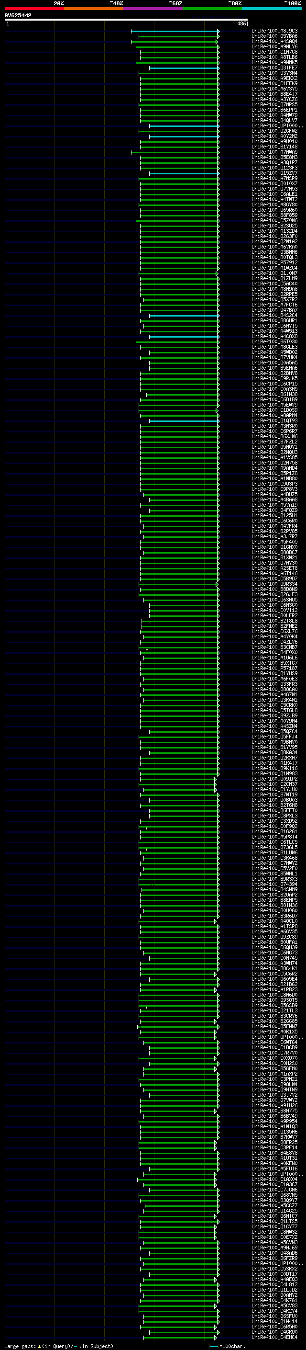
Task: Click the hit label UniRef100_Q7MPS5
Action: [x=274, y=105]
